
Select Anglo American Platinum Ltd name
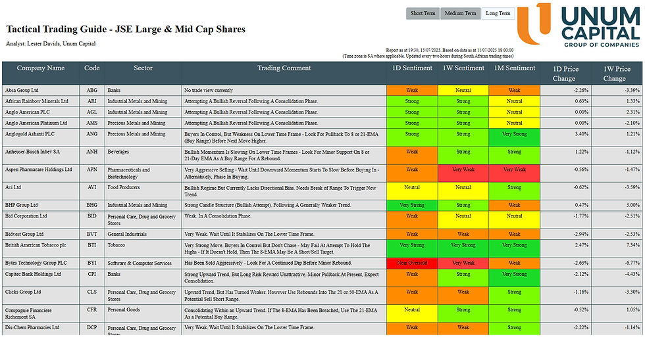(36, 123)
